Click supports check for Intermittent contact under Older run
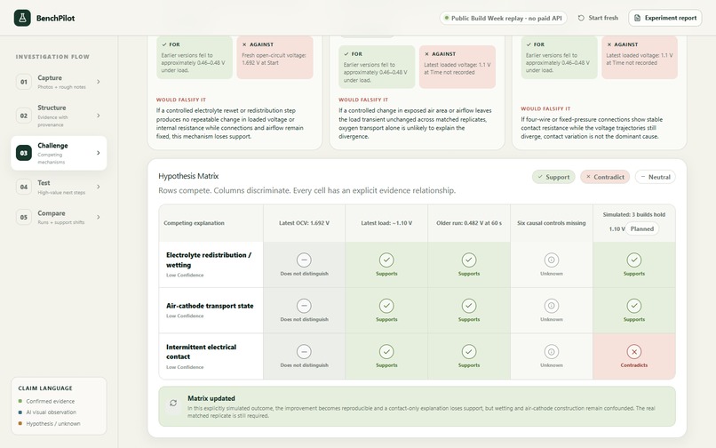The height and width of the screenshot is (448, 716). [469, 351]
